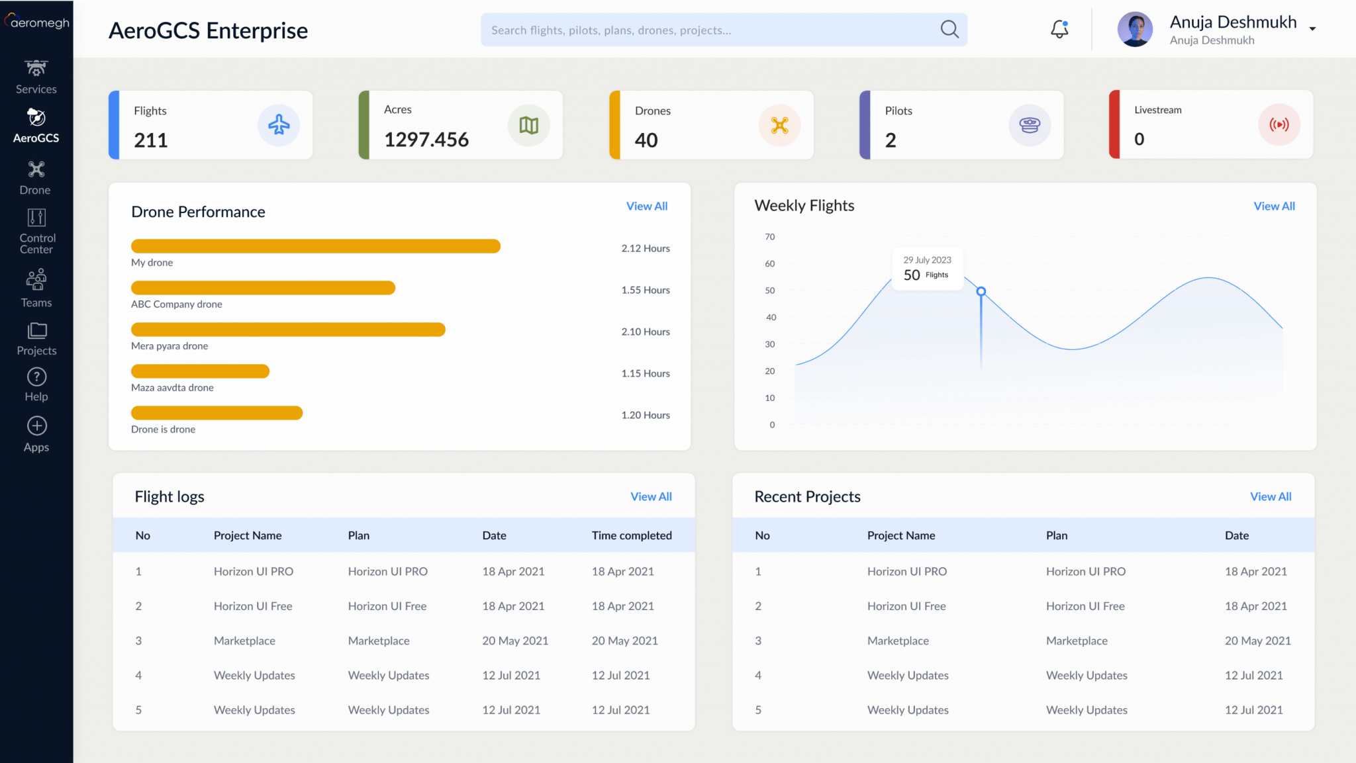Click View All in Flight logs
The width and height of the screenshot is (1356, 763).
point(651,496)
